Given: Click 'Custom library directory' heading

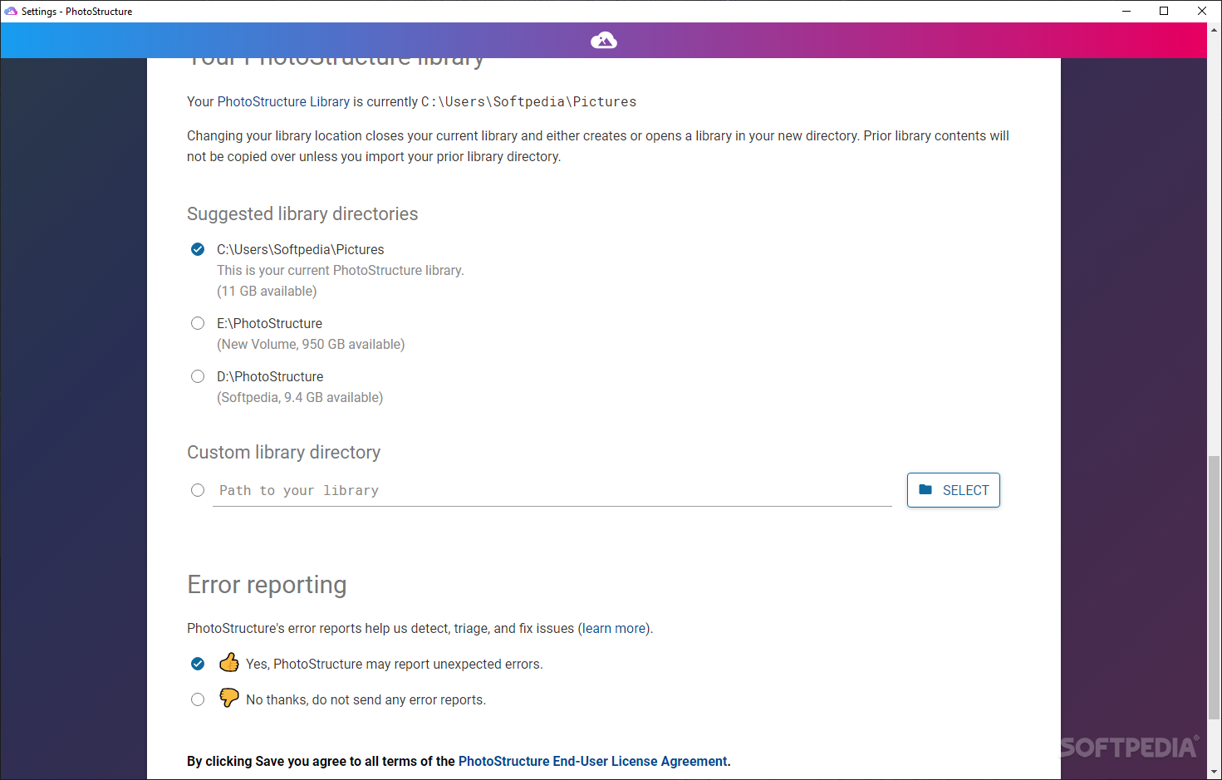Looking at the screenshot, I should (284, 452).
